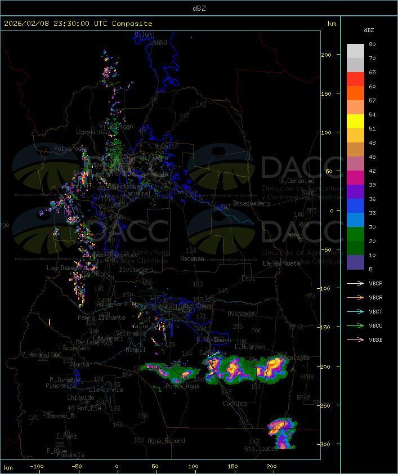398x474 pixels.
Task: Click the timestamp '2026/02/08 23:30:00 UTC Composite'
Action: coord(78,24)
